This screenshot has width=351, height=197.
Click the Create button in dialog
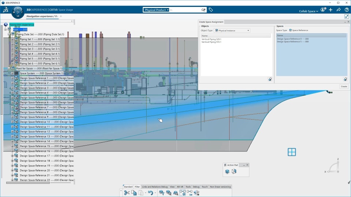click(x=344, y=86)
